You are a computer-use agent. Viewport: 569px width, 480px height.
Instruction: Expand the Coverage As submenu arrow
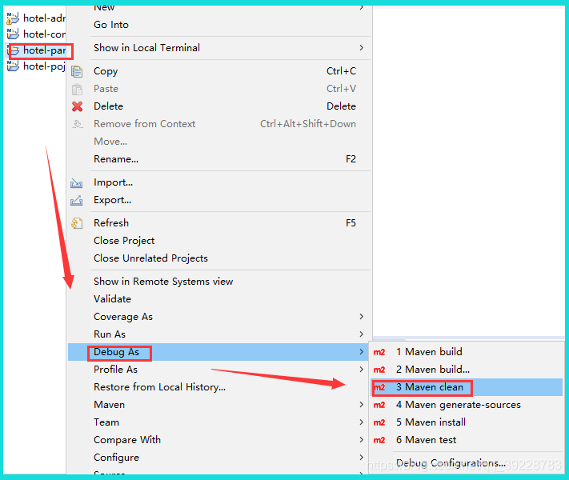(x=362, y=316)
